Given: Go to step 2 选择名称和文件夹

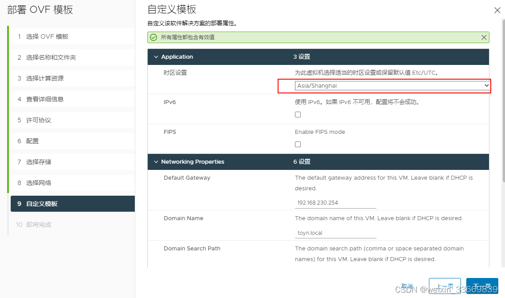Looking at the screenshot, I should click(73, 57).
